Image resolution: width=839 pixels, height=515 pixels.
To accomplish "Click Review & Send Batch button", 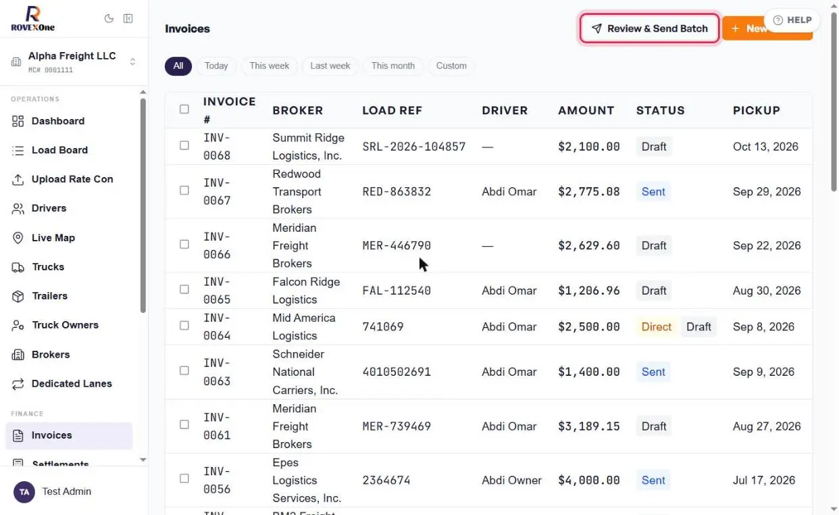I will 649,28.
